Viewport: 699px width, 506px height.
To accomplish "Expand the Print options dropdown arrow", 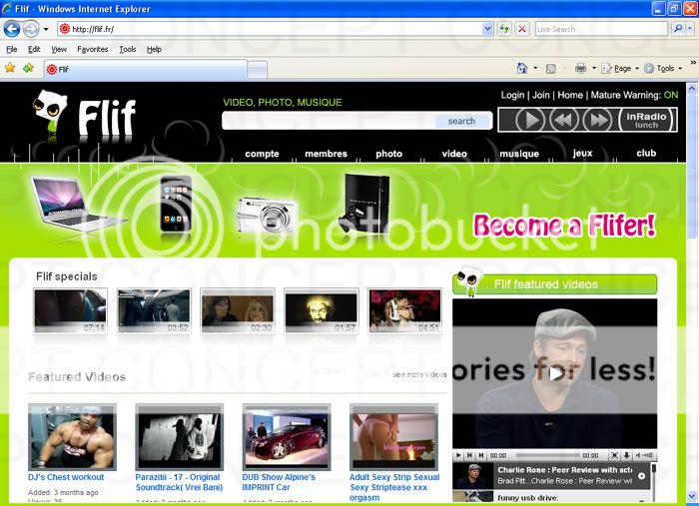I will coord(594,68).
